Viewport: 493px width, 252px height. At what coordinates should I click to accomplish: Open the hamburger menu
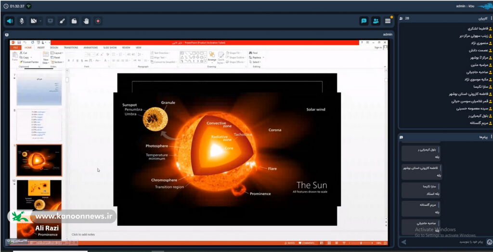point(388,21)
